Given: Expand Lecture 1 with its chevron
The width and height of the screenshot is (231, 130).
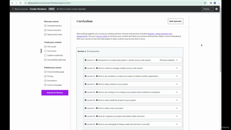Looking at the screenshot, I should point(177,60).
